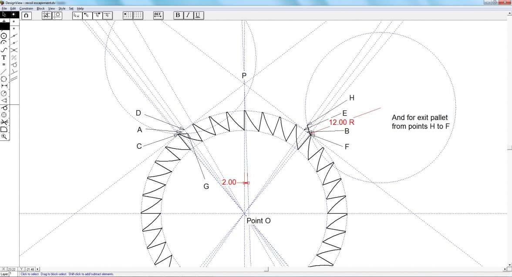Select the Text tool
This screenshot has width=512, height=277.
tap(4, 57)
